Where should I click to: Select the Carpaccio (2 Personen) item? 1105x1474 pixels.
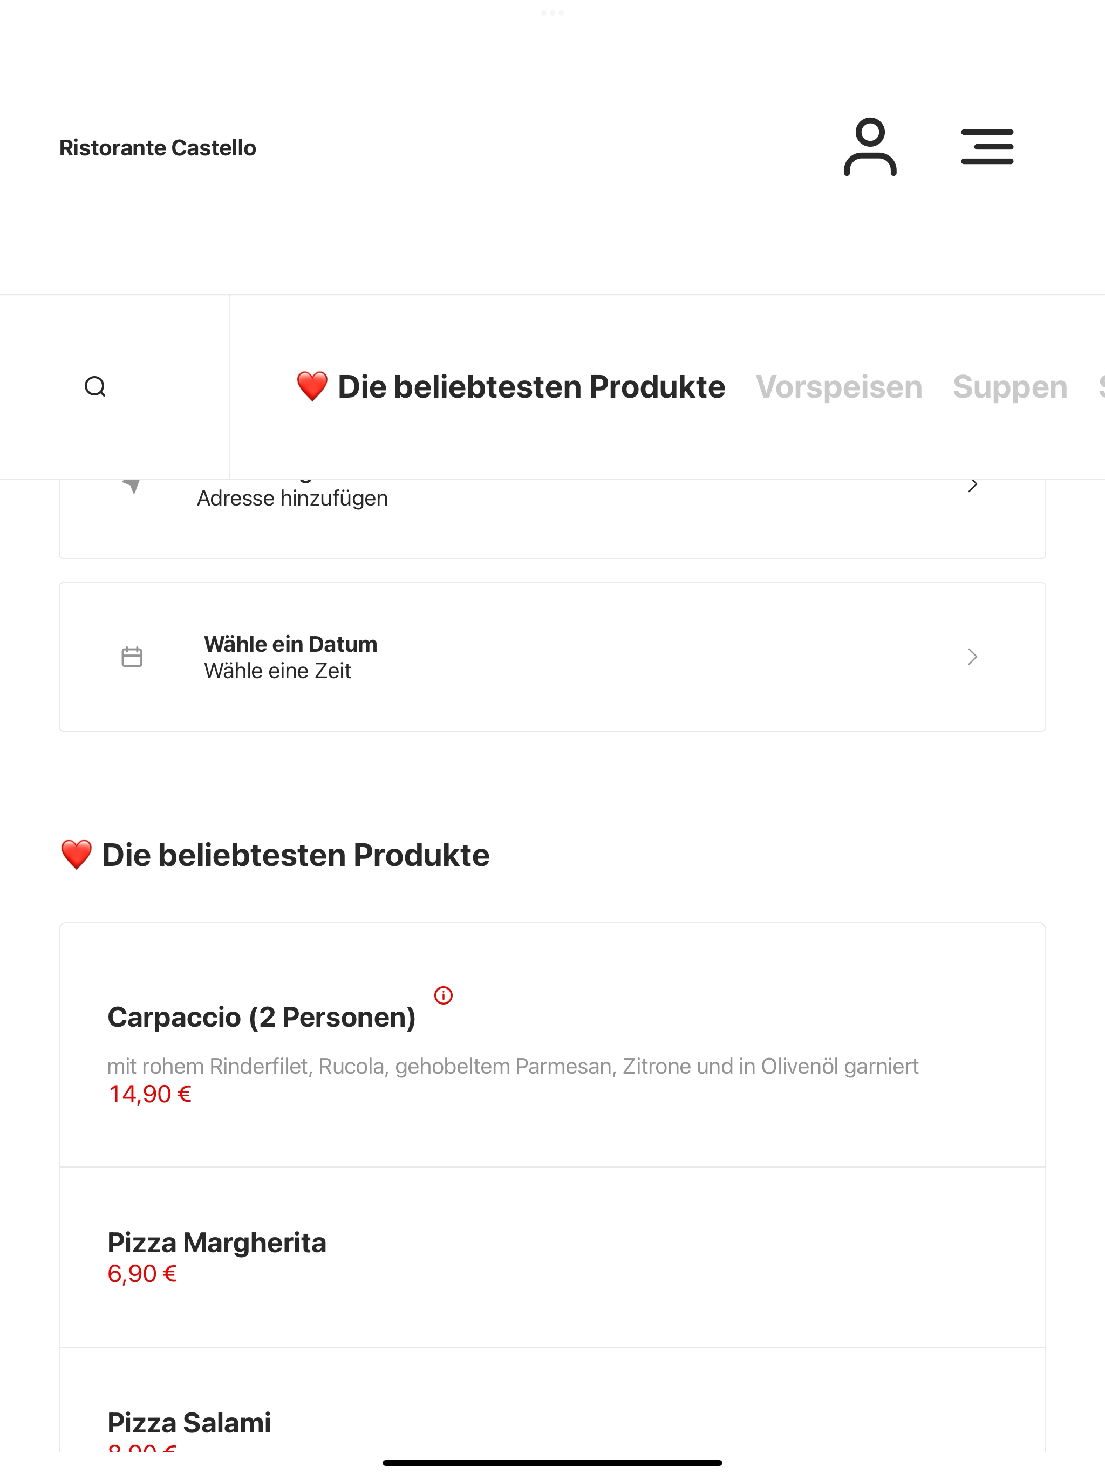point(552,1044)
